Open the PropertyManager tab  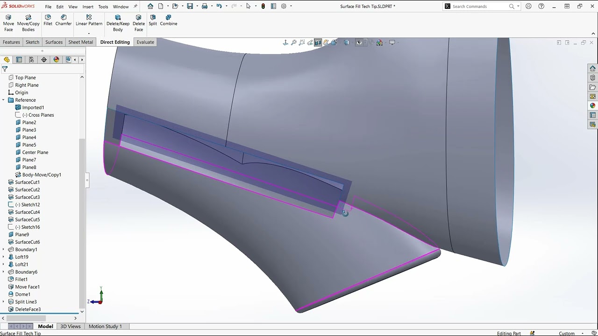pos(19,59)
